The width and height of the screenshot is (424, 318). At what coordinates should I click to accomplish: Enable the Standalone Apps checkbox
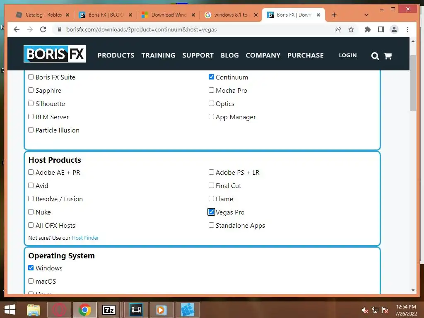click(x=211, y=225)
